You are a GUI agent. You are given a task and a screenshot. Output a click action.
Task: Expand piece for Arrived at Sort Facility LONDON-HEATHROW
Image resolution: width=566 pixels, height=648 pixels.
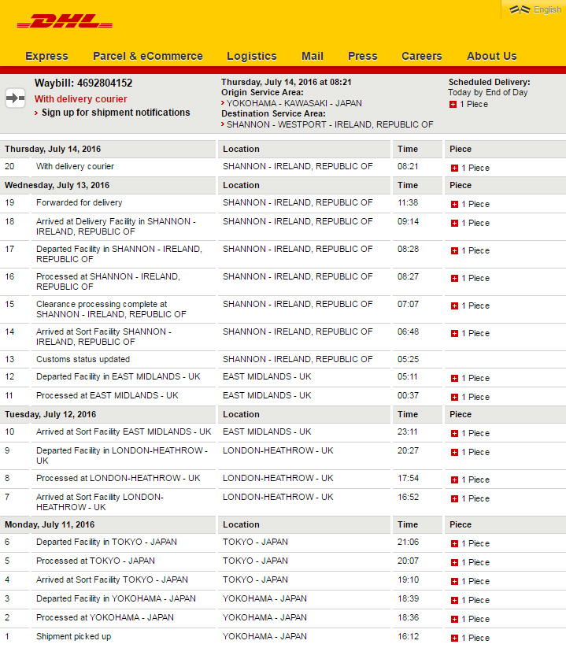(454, 499)
